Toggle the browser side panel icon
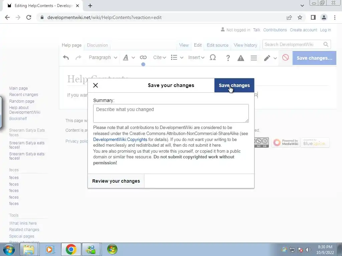Viewport: 342px width, 256px height. click(x=313, y=17)
